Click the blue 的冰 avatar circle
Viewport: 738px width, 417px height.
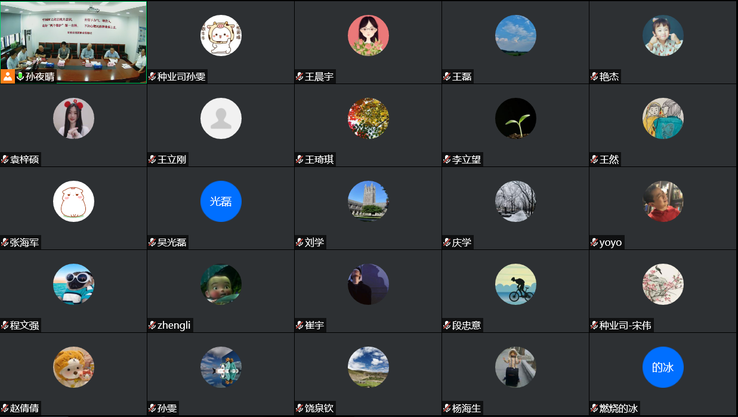(663, 367)
